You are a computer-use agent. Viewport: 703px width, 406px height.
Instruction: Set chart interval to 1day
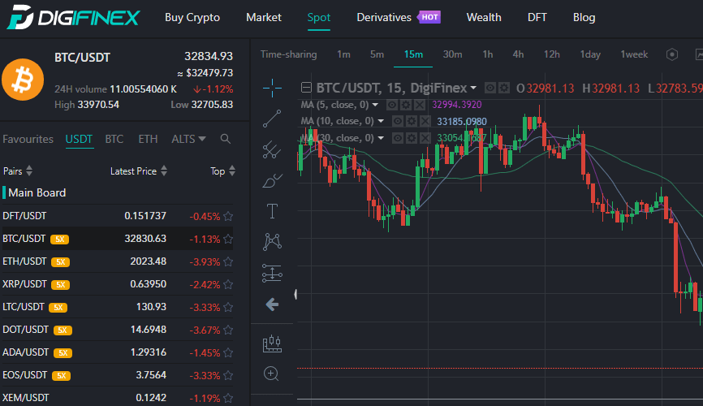pos(590,54)
